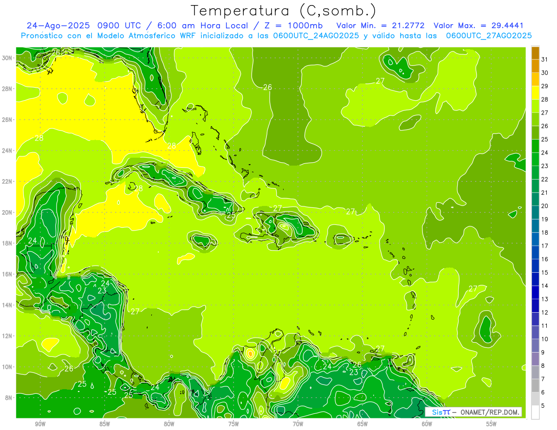This screenshot has width=557, height=430.
Task: Click the '60W' longitude axis label
Action: point(427,424)
